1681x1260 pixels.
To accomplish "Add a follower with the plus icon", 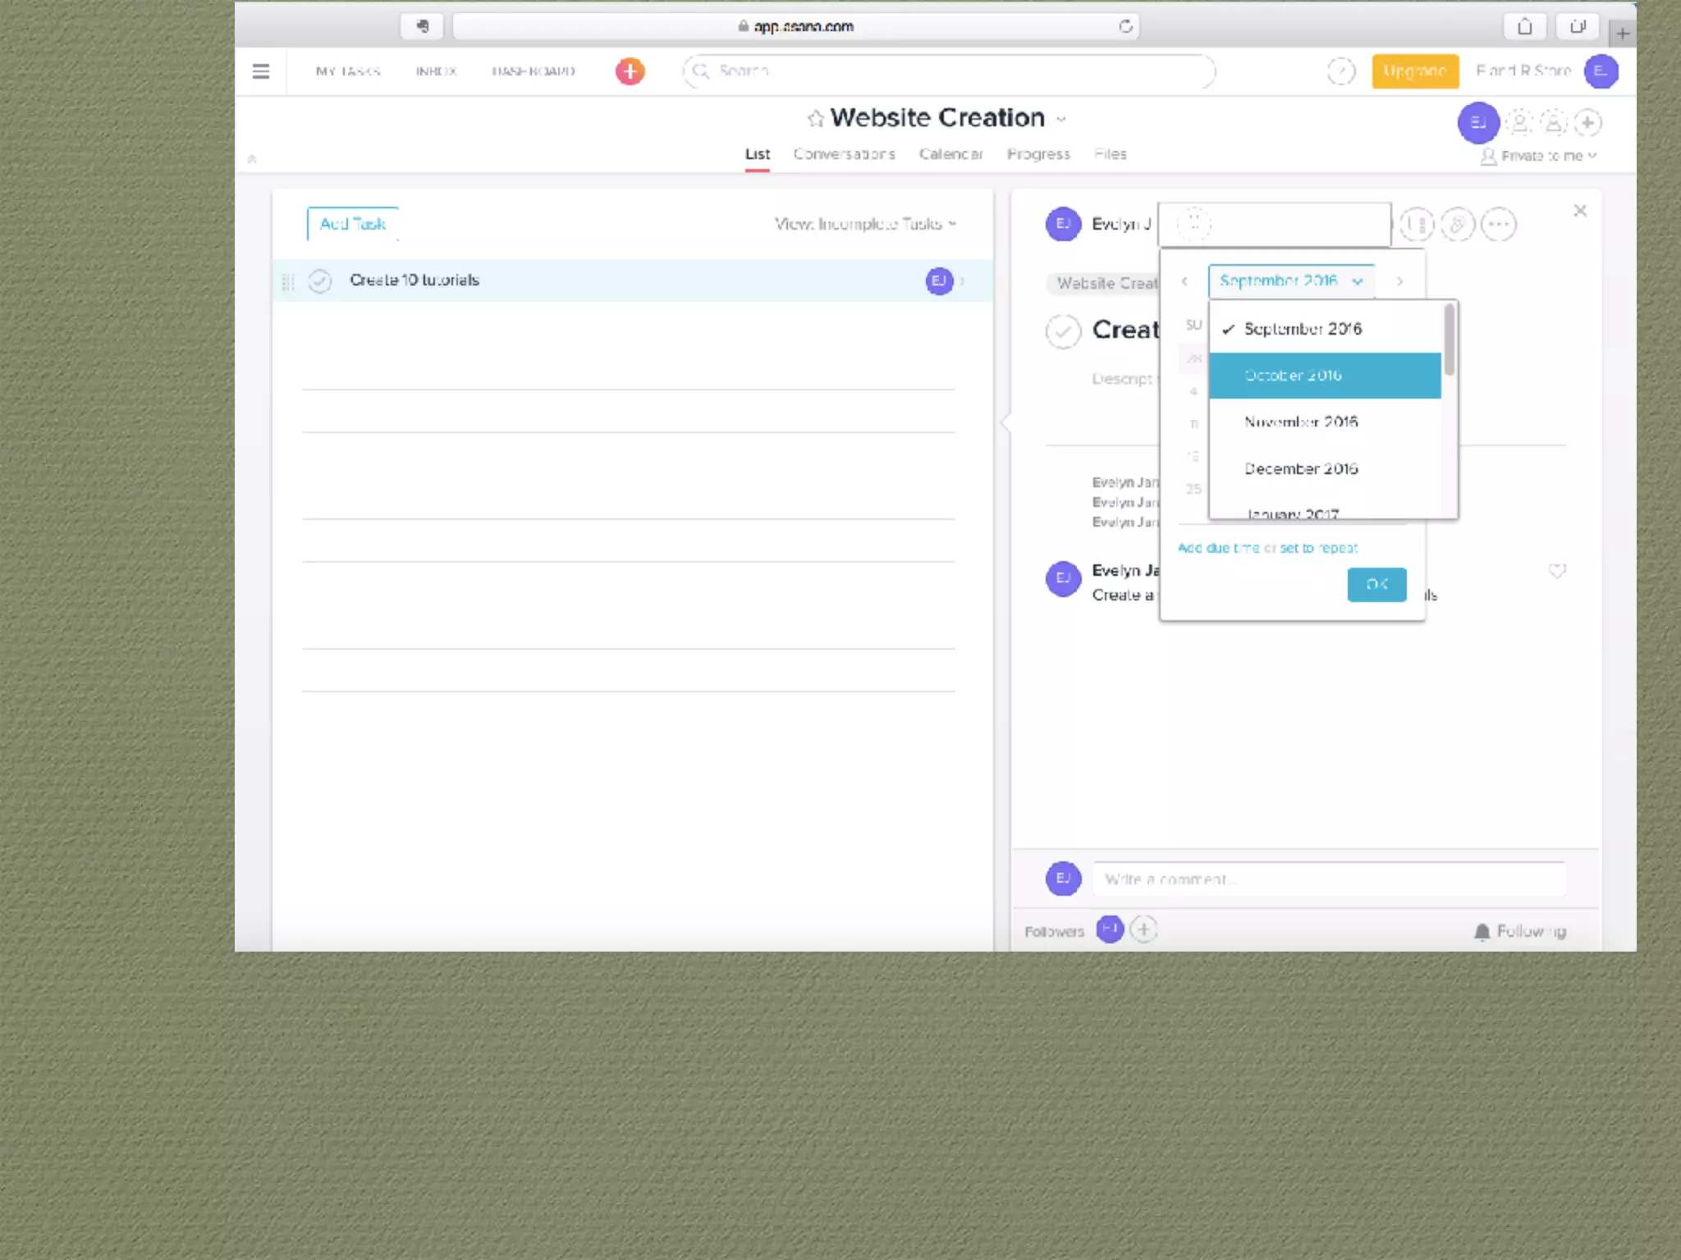I will tap(1143, 929).
